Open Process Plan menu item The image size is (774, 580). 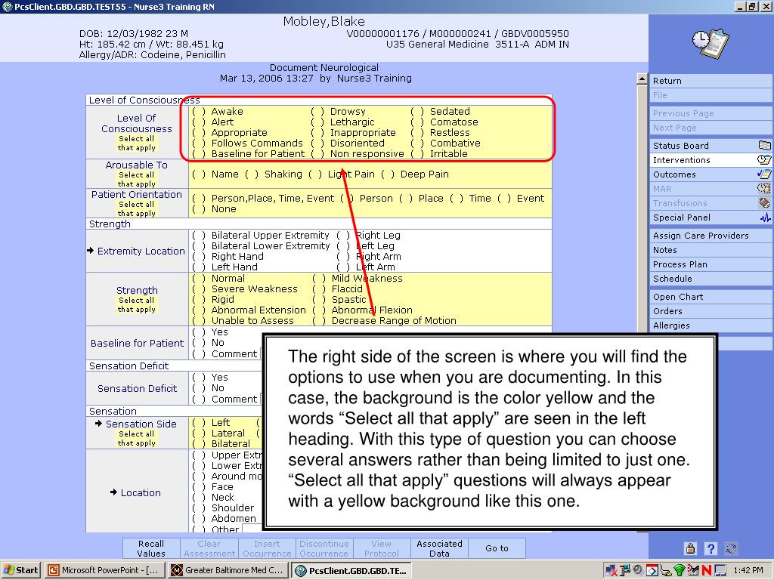710,264
